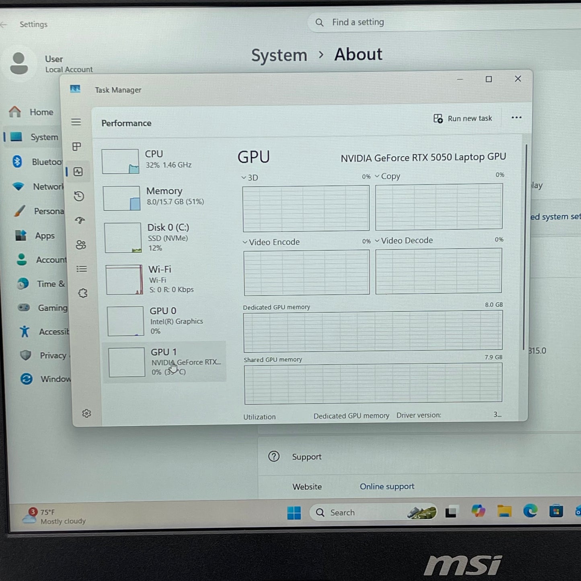Open Startup apps icon in Task Manager
The height and width of the screenshot is (581, 581).
[x=80, y=220]
